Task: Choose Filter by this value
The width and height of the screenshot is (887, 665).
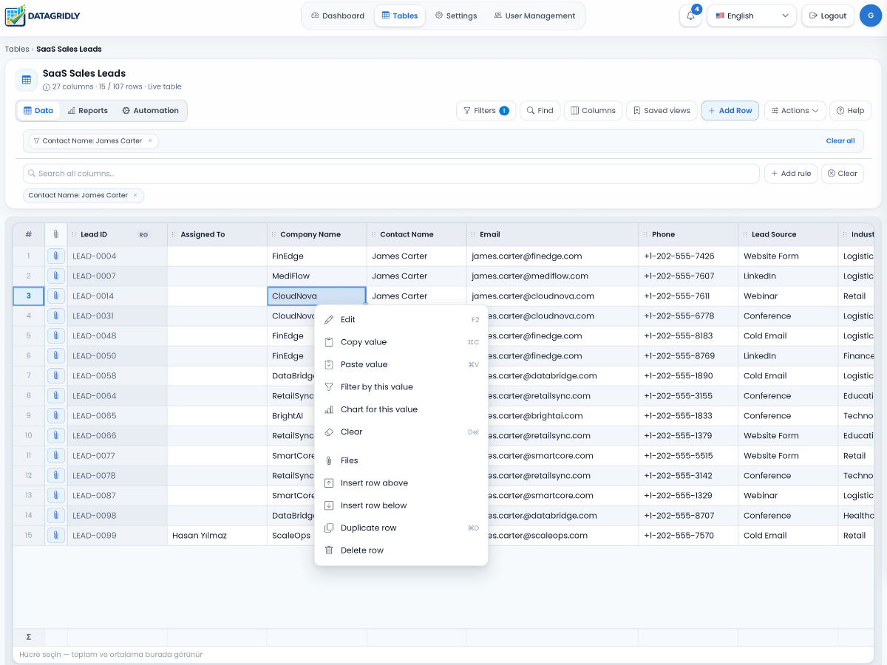Action: (x=401, y=386)
